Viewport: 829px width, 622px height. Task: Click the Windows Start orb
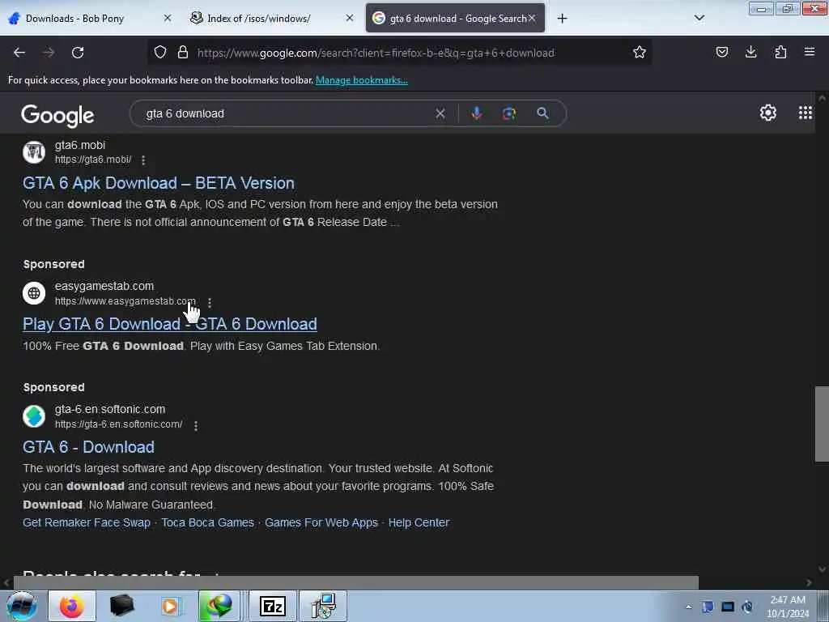tap(22, 606)
